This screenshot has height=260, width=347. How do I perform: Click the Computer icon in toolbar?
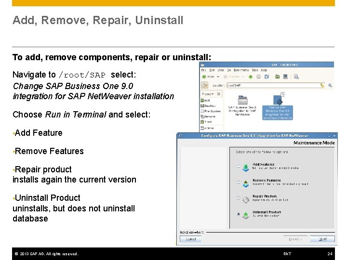pyautogui.click(x=285, y=77)
